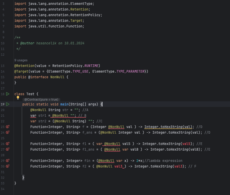Click the lambda marker beside line 29

[7, 161]
